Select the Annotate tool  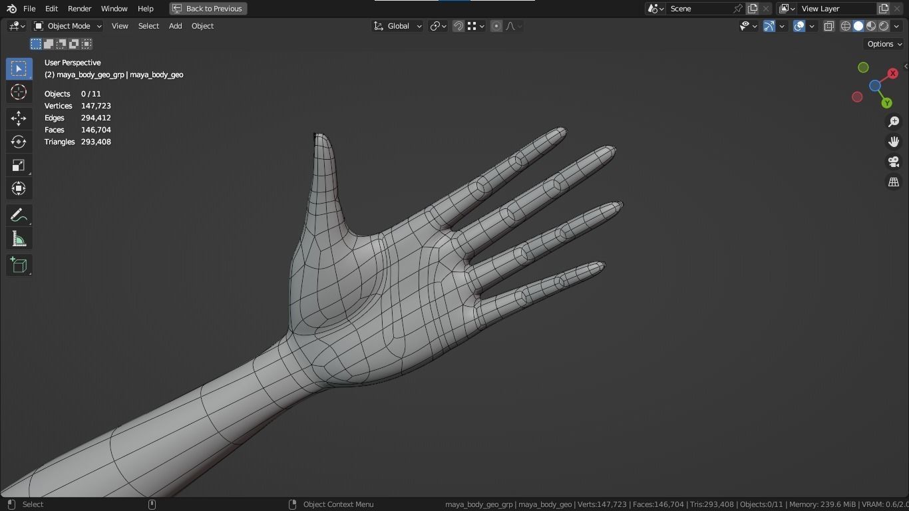[19, 216]
